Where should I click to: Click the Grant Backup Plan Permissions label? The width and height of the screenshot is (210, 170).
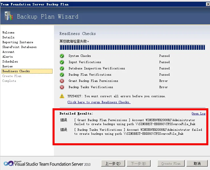point(93,81)
